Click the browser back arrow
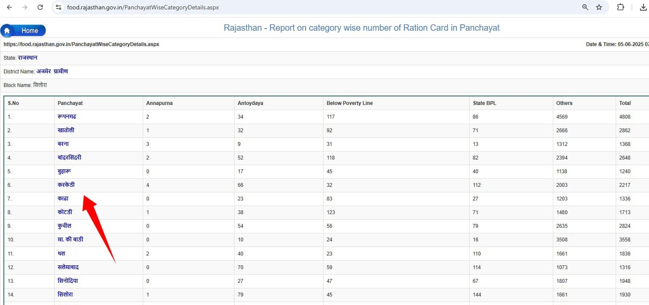649x305 pixels. [x=9, y=7]
